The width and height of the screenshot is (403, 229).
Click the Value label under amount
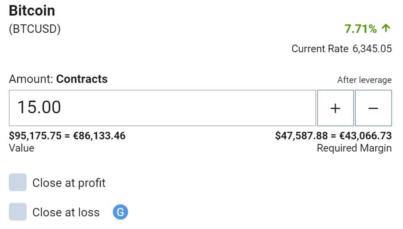pyautogui.click(x=21, y=148)
